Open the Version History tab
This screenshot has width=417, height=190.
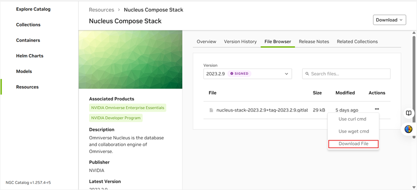click(x=240, y=41)
